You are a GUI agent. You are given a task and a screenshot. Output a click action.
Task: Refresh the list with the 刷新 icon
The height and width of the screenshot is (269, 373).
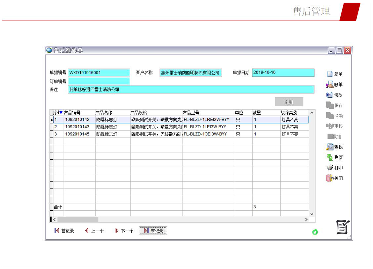point(330,157)
